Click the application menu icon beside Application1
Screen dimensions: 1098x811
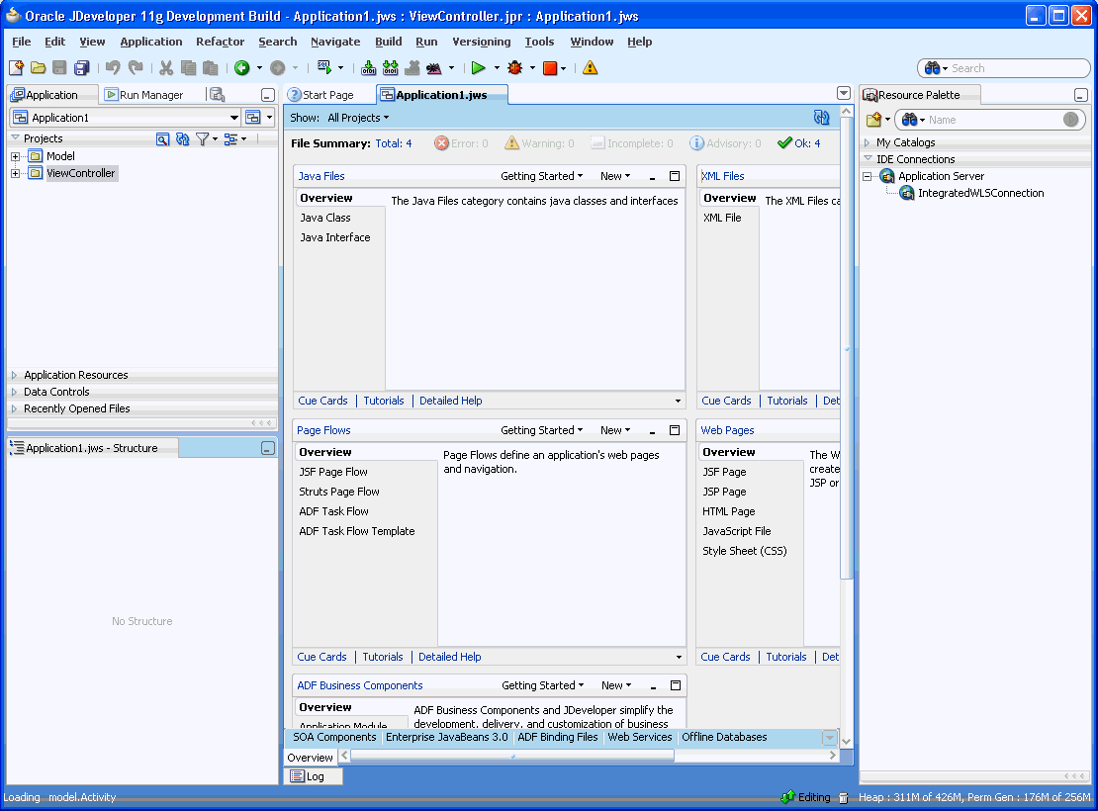pyautogui.click(x=253, y=118)
